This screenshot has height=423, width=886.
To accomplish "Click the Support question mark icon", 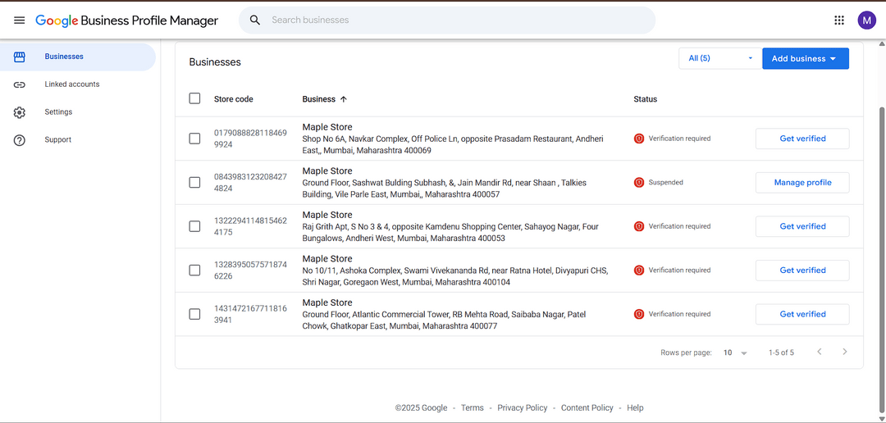I will pyautogui.click(x=19, y=140).
